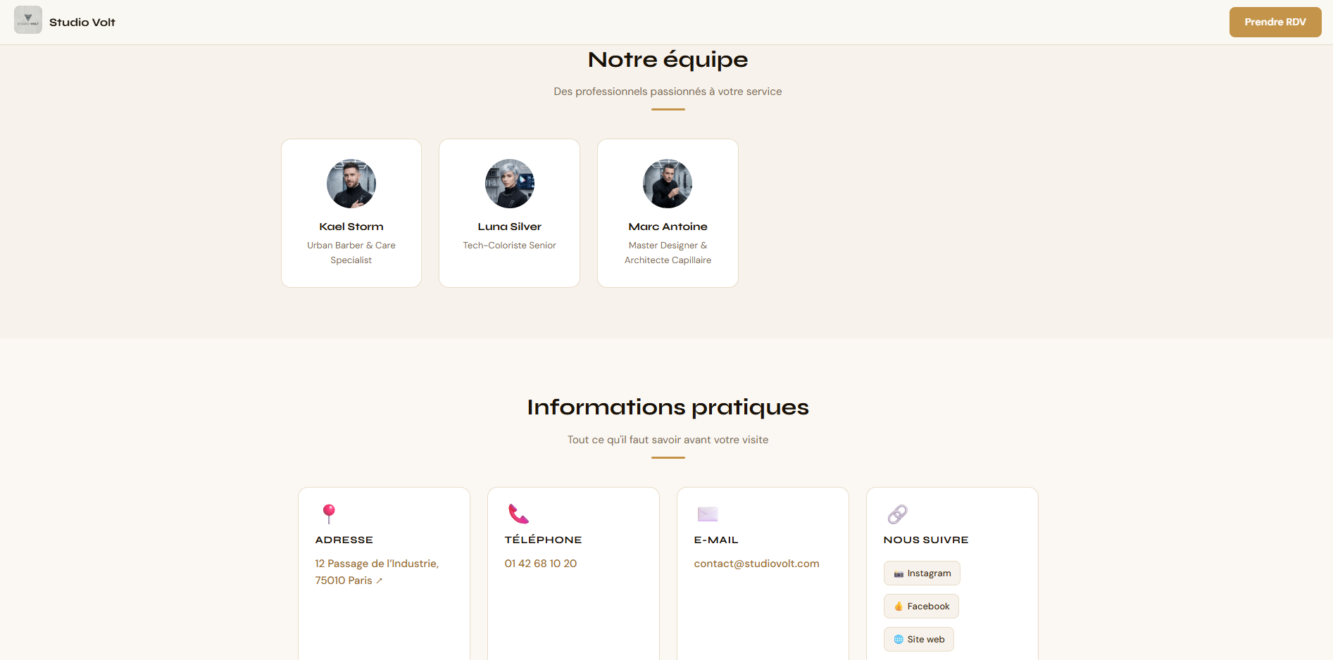This screenshot has height=660, width=1333.
Task: Open the contact@studiovolt.com email link
Action: (756, 564)
